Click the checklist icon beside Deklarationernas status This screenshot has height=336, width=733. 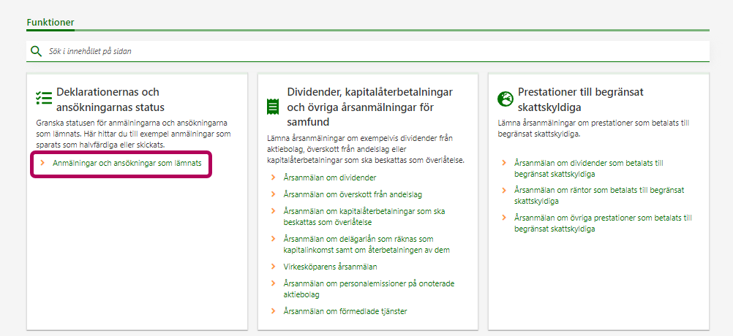[44, 99]
